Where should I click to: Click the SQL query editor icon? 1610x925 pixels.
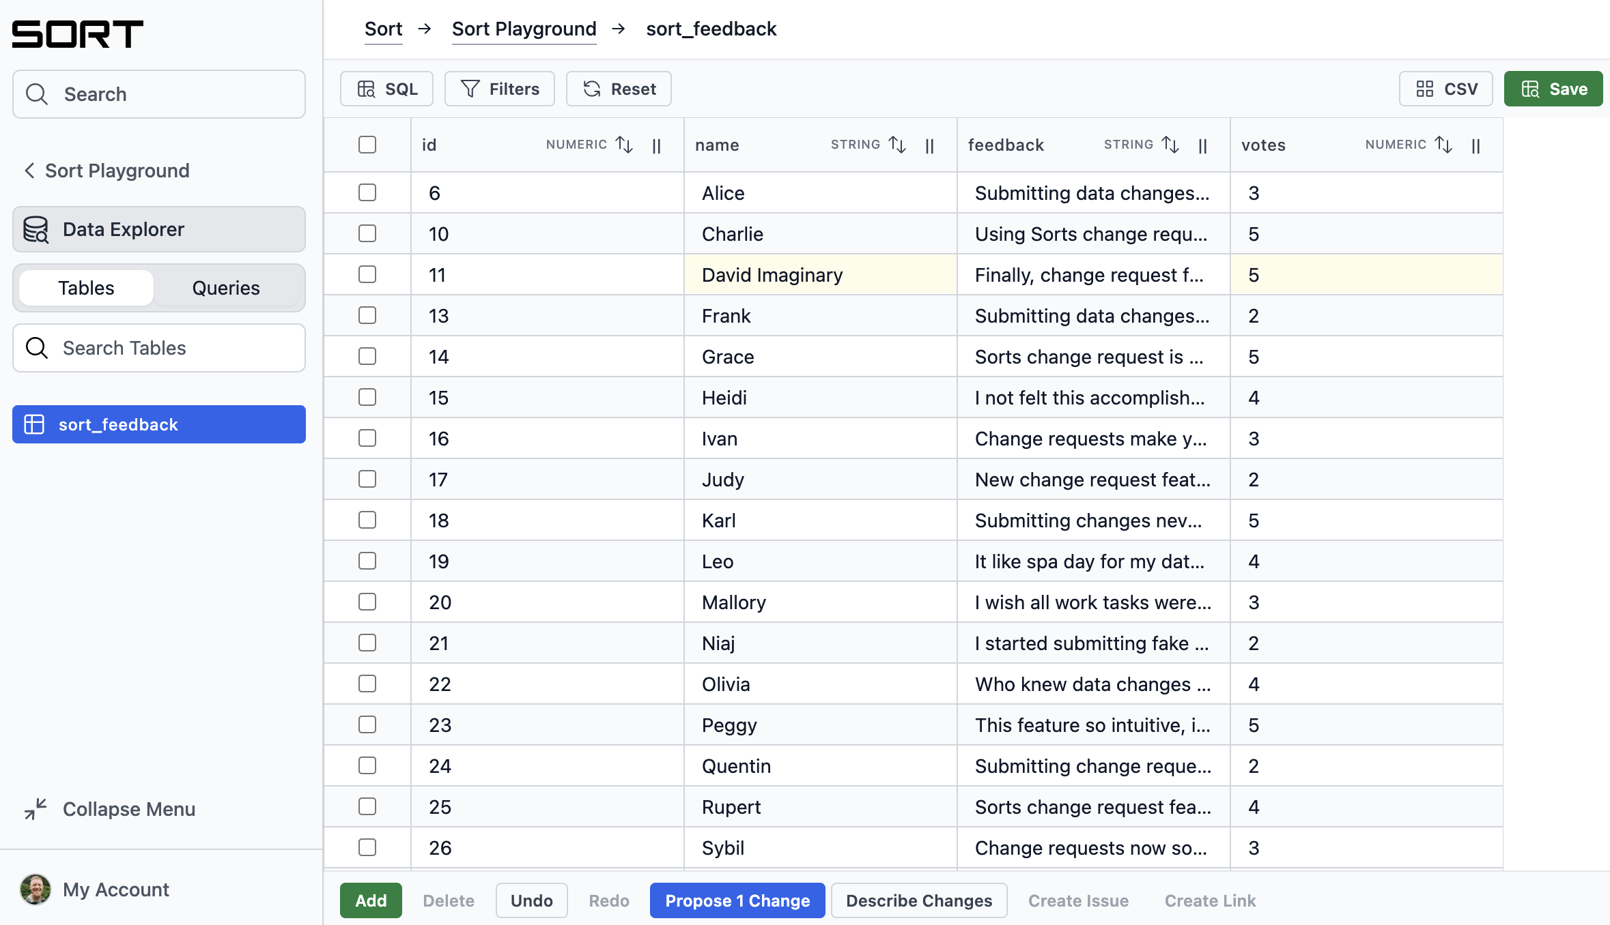pos(386,89)
